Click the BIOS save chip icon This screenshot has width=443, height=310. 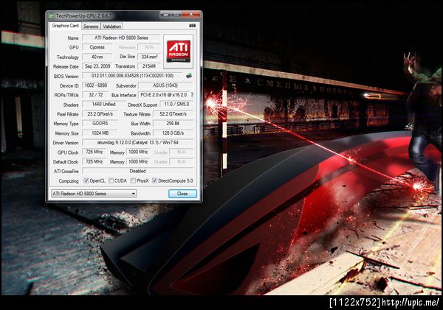point(189,76)
